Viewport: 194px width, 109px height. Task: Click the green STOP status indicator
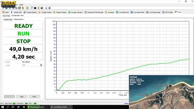click(x=24, y=41)
